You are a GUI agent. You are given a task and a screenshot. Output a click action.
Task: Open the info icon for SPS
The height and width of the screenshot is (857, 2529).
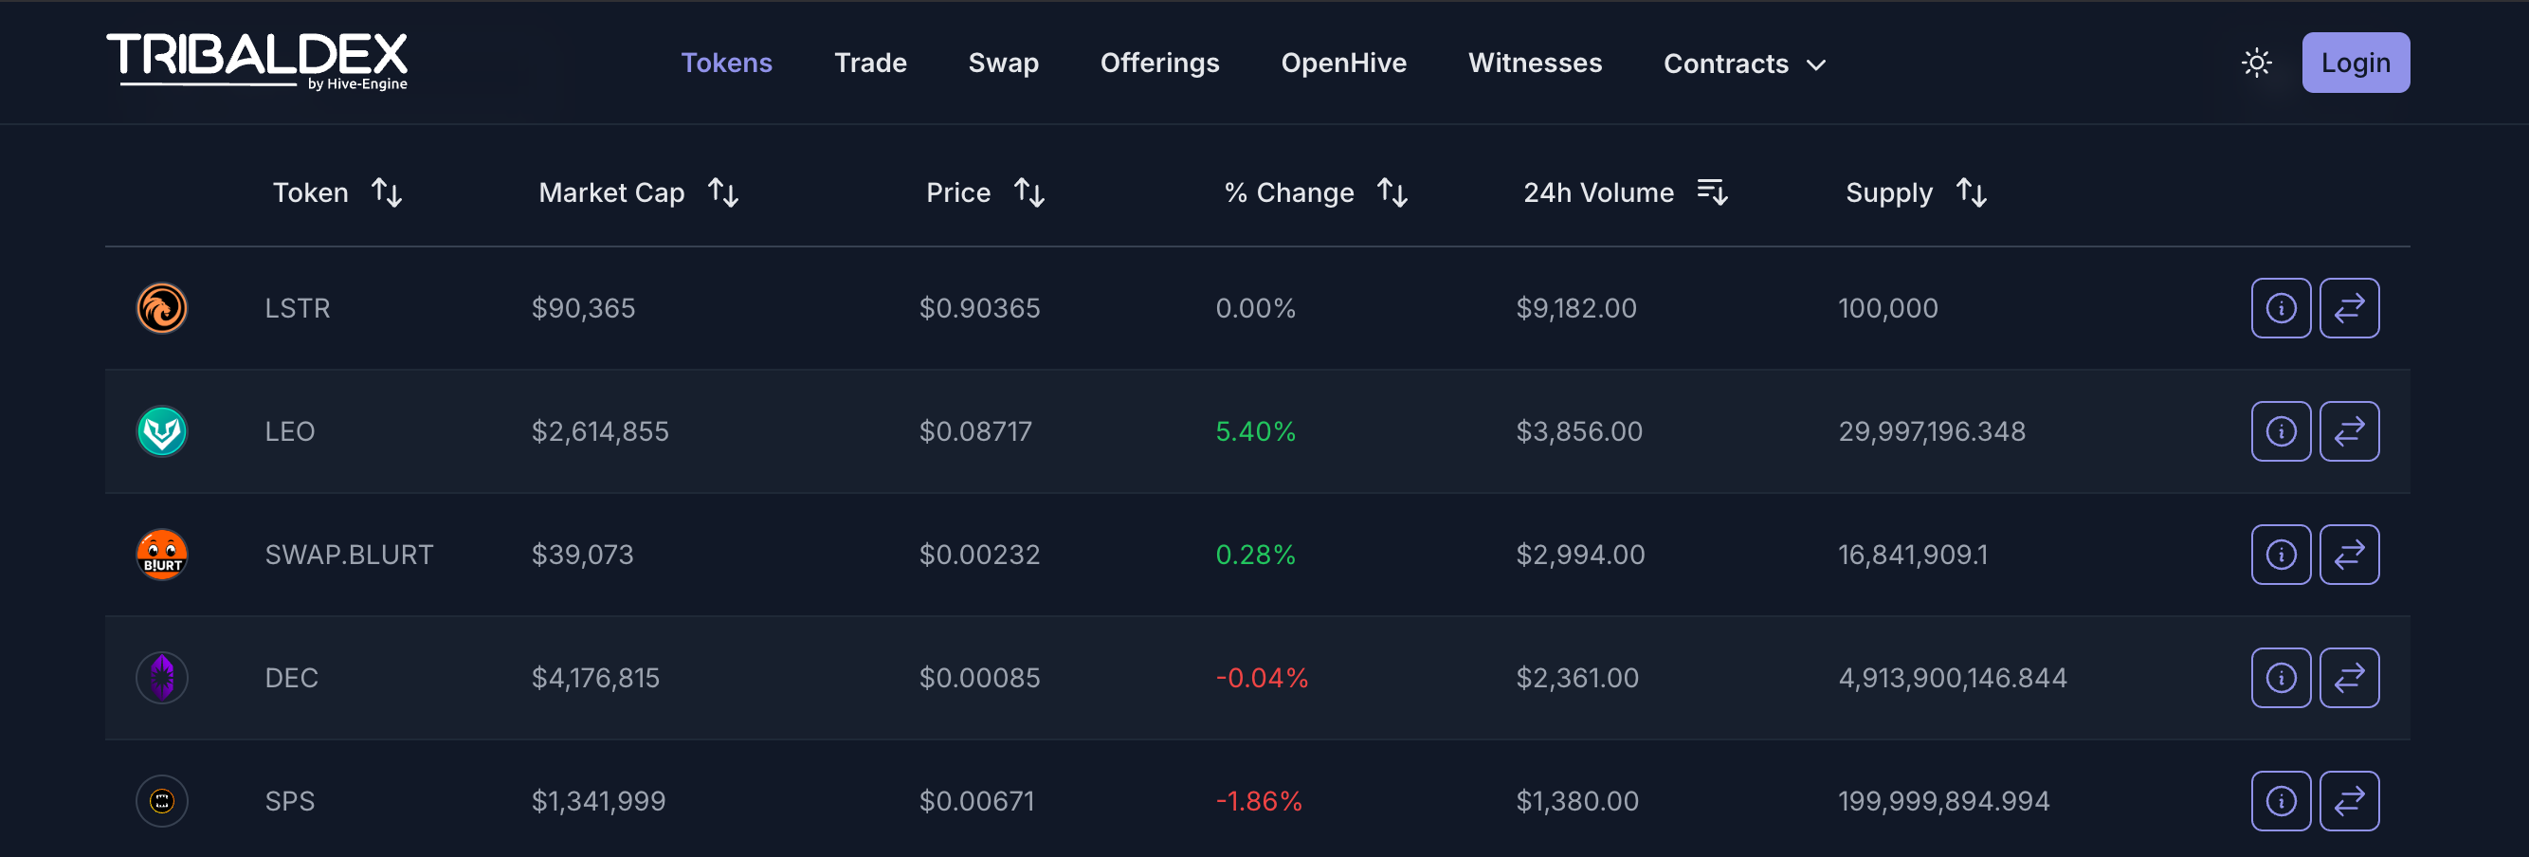coord(2281,801)
